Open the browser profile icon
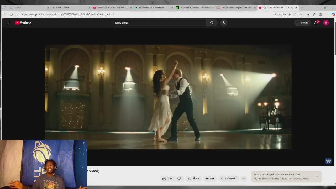Image resolution: width=336 pixels, height=189 pixels. click(321, 14)
